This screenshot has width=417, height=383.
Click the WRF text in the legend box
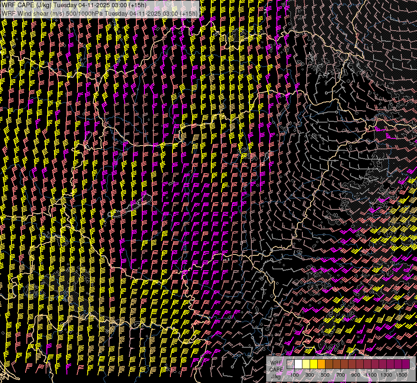(276, 363)
